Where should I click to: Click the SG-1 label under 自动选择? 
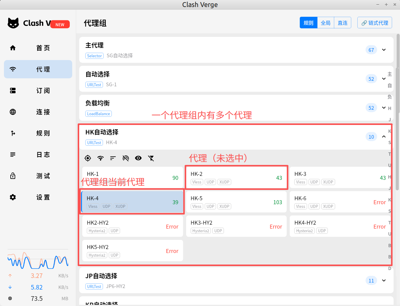[x=111, y=84]
